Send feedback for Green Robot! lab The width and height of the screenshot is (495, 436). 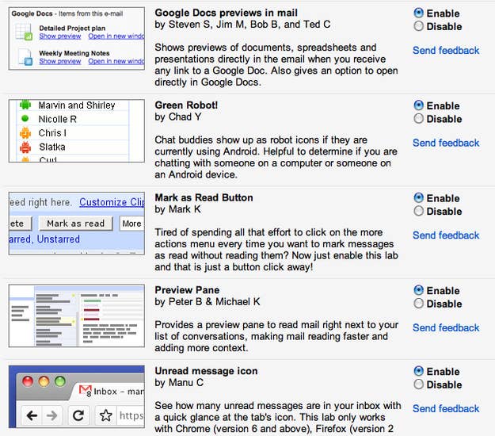coord(446,143)
